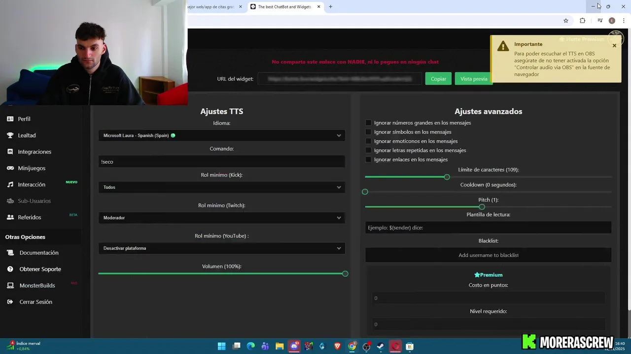This screenshot has width=631, height=354.
Task: Click the Lealtad trophy icon
Action: click(x=10, y=135)
